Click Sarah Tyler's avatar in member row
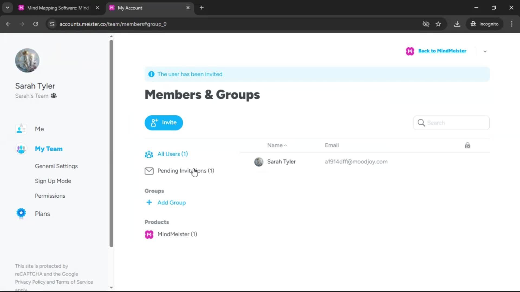 259,162
